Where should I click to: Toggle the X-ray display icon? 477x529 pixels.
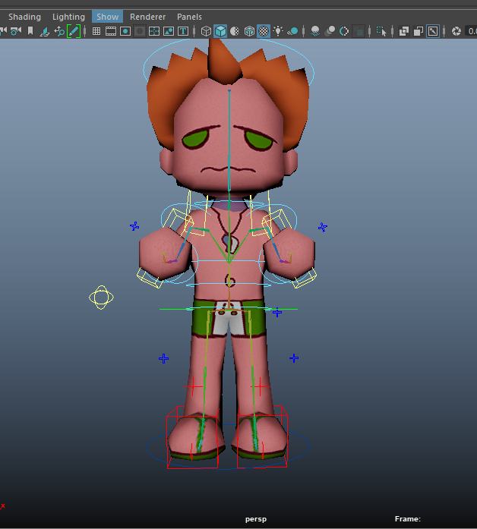404,31
